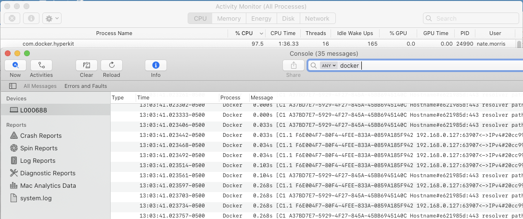
Task: Click the Devices section header in sidebar
Action: pyautogui.click(x=16, y=98)
